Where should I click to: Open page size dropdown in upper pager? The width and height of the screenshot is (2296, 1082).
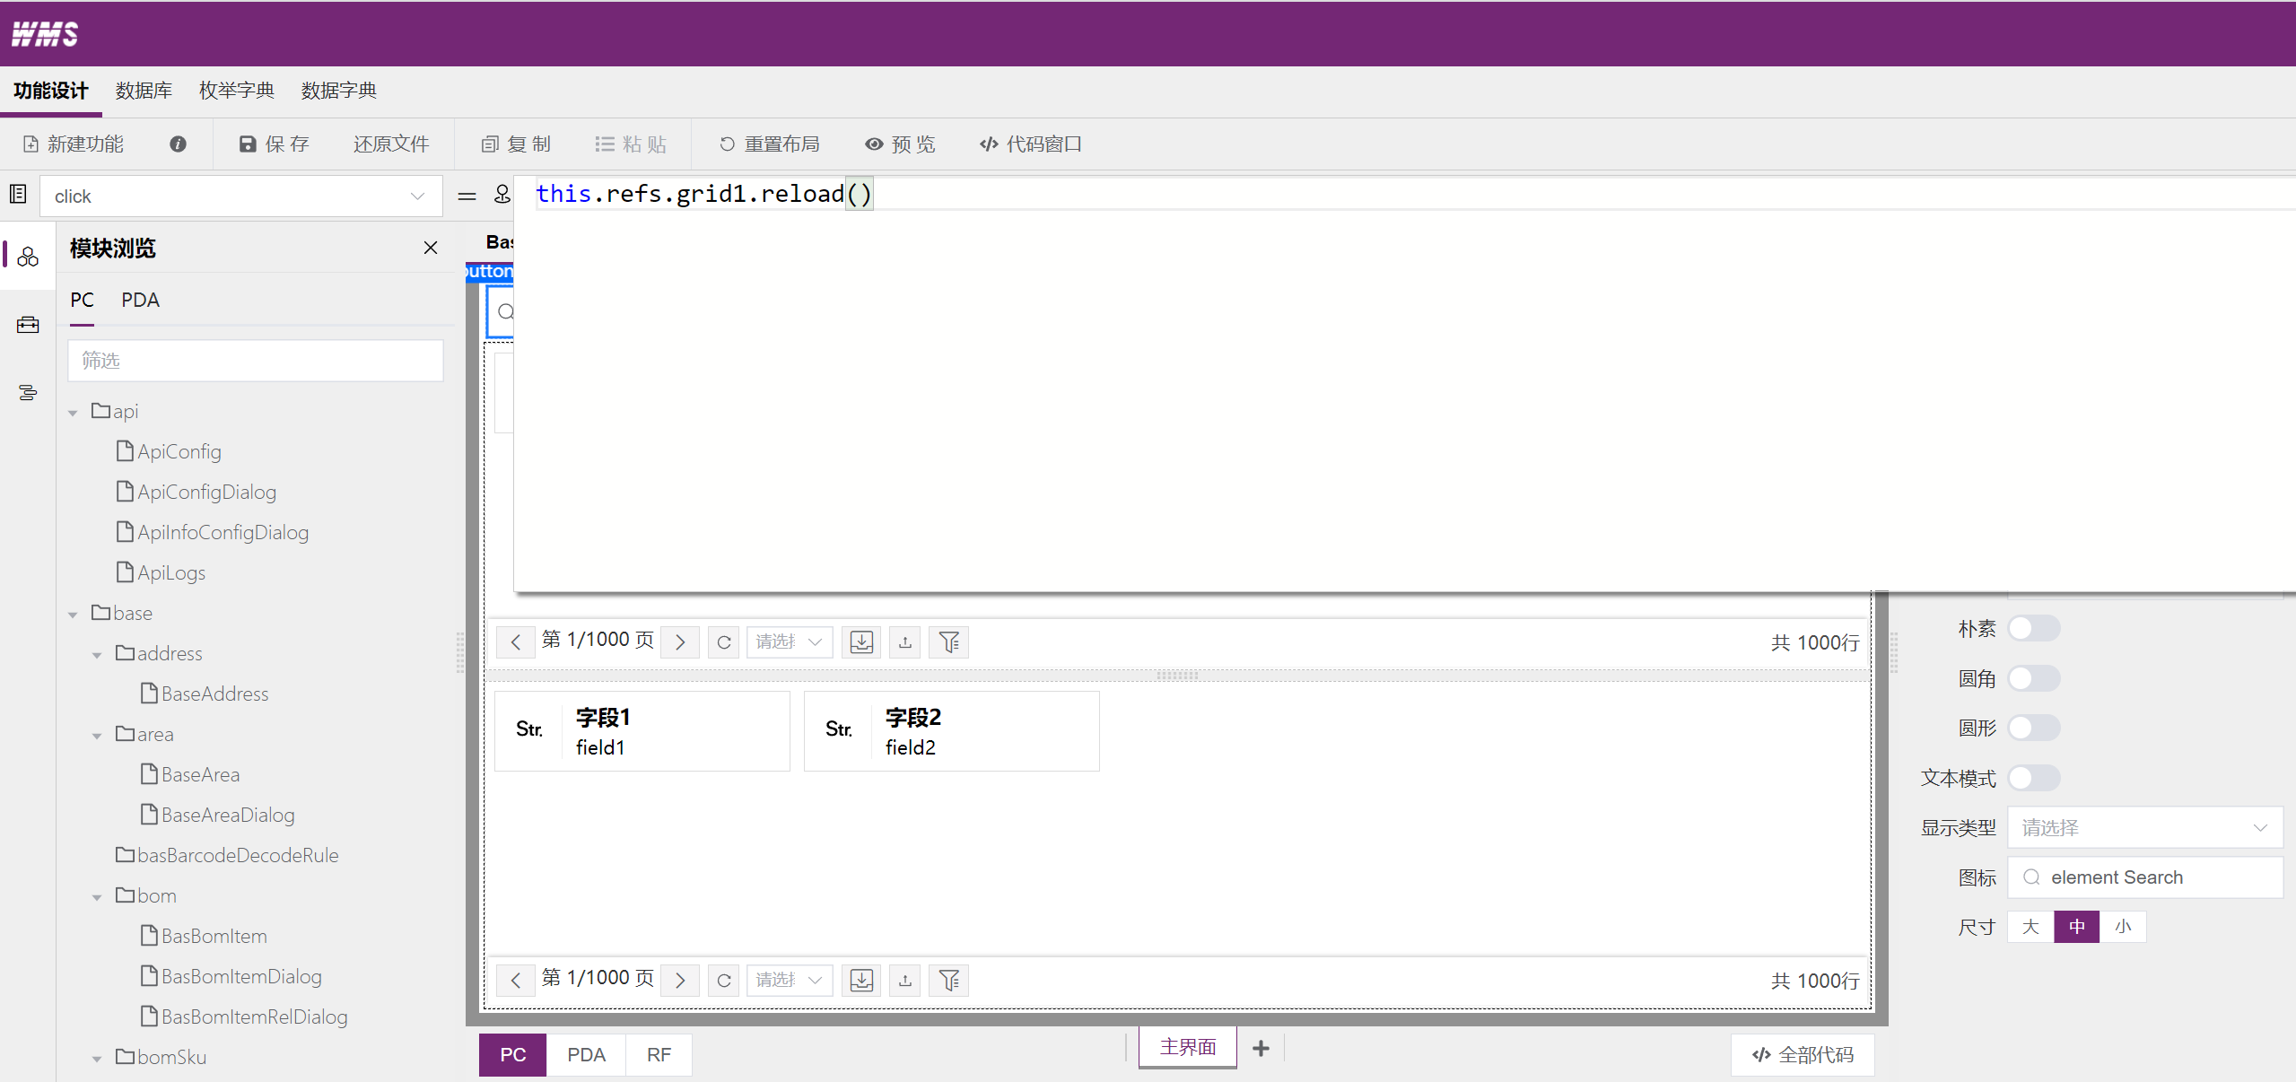point(790,642)
